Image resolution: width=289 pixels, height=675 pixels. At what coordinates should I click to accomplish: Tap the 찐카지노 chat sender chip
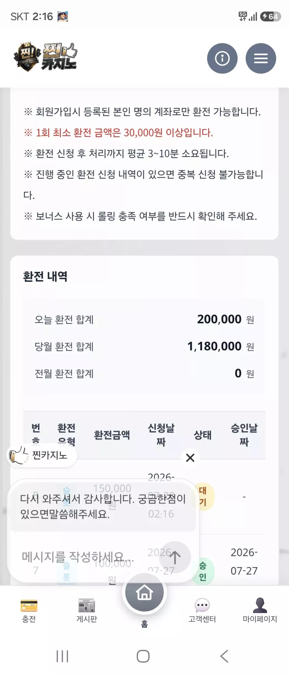pyautogui.click(x=41, y=455)
